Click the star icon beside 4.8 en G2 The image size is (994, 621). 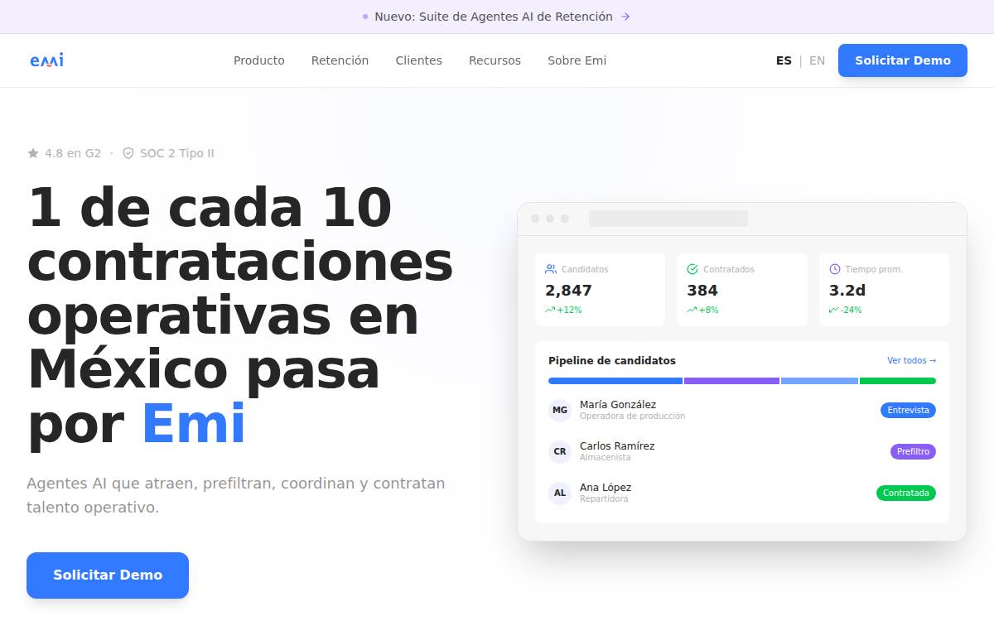click(33, 153)
